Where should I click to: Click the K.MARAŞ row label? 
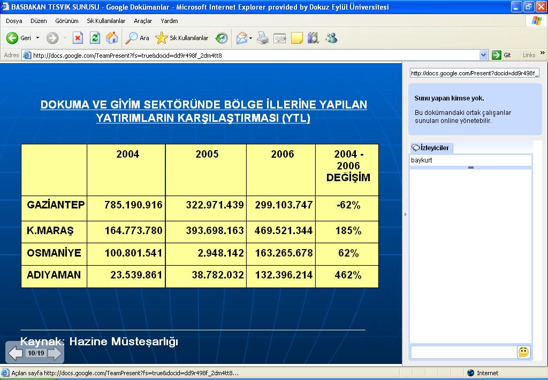50,231
